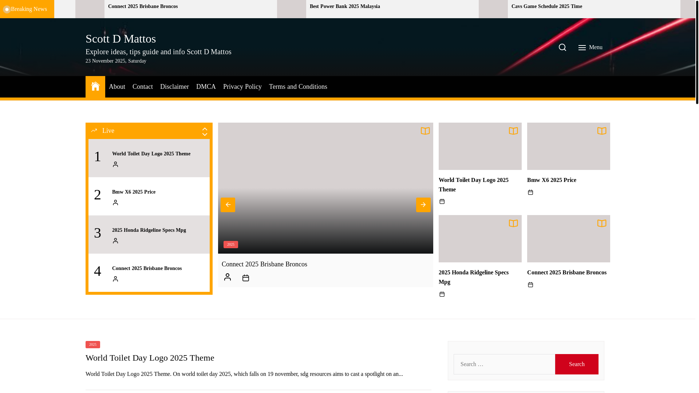Click author icon under Brisbane Broncos live item
This screenshot has height=393, width=699.
click(x=115, y=279)
